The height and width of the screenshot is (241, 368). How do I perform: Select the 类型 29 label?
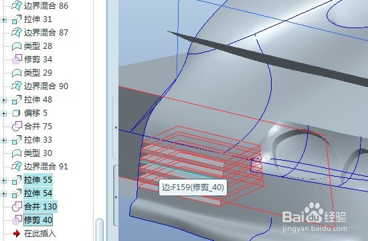[x=38, y=73]
